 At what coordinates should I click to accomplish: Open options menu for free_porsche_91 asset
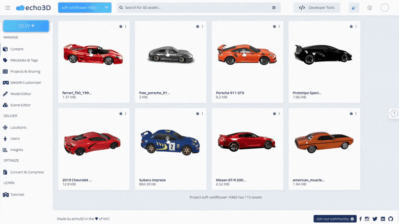coord(202,26)
